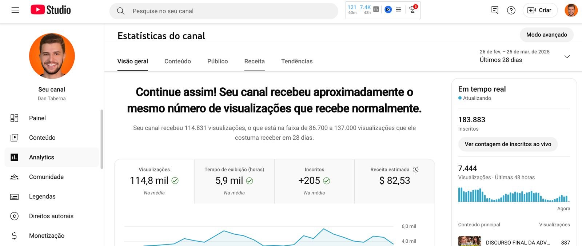The image size is (582, 246).
Task: Switch to the Tendências tab
Action: [x=297, y=61]
